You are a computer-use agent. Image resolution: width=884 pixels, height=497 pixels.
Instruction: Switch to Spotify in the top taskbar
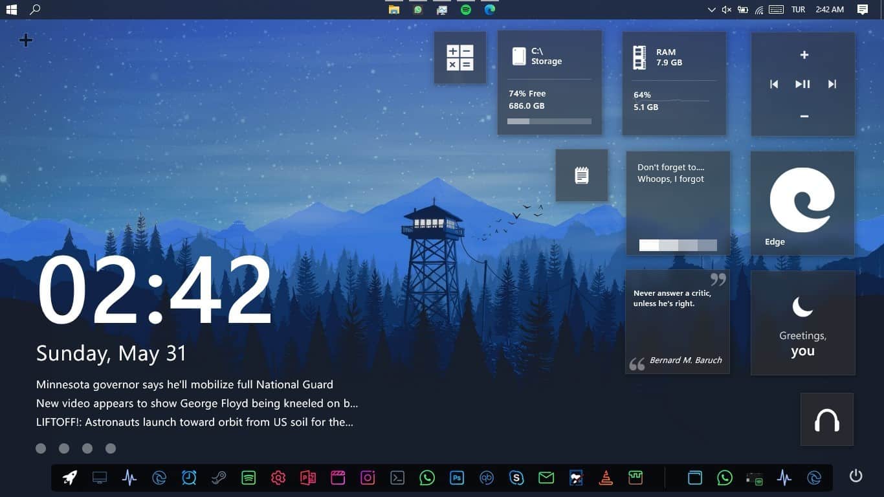466,10
